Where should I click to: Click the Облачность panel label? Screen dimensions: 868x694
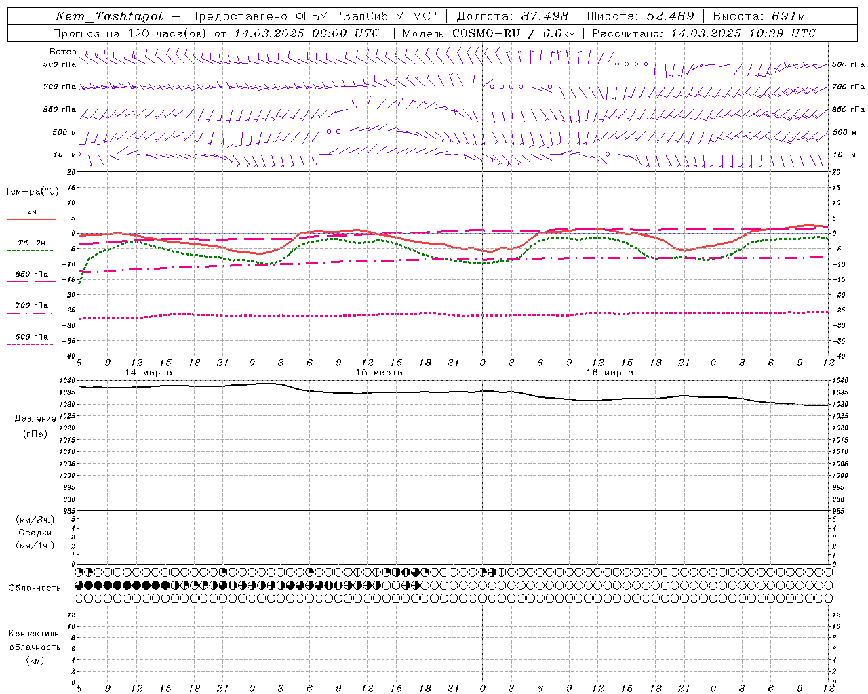(35, 588)
